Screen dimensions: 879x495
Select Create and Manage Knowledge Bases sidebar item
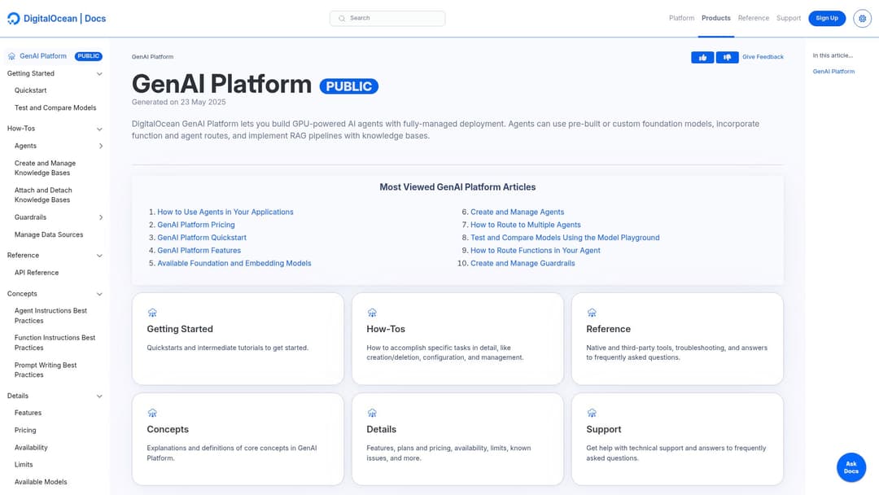[x=45, y=169]
